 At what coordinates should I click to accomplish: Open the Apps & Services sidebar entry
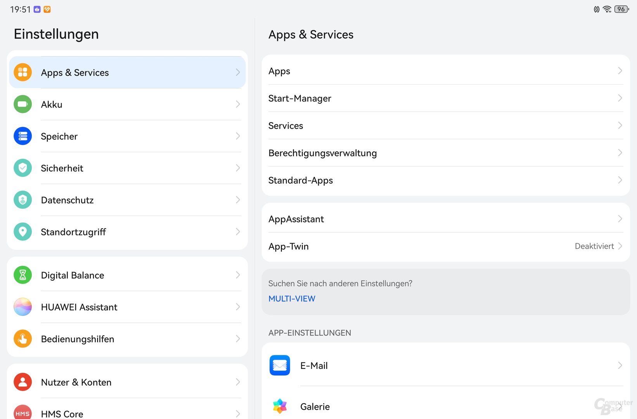click(127, 72)
